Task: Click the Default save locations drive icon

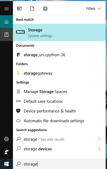Action: (x=18, y=101)
